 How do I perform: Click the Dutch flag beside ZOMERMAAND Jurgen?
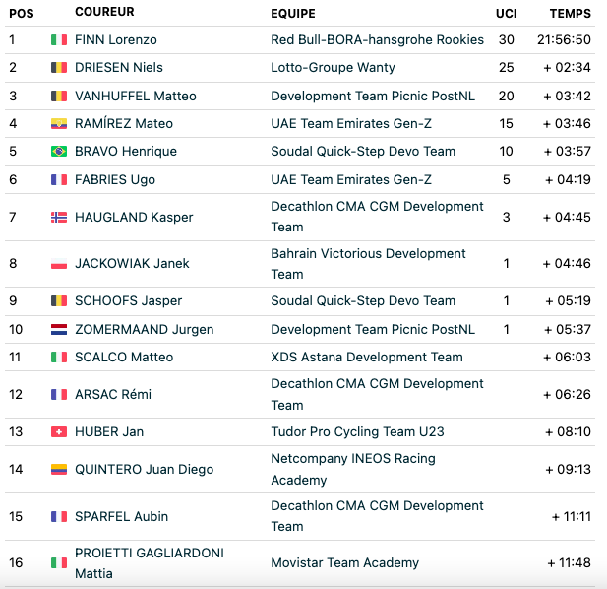(59, 329)
